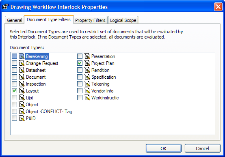Tick the Lijst checkbox

pos(14,98)
